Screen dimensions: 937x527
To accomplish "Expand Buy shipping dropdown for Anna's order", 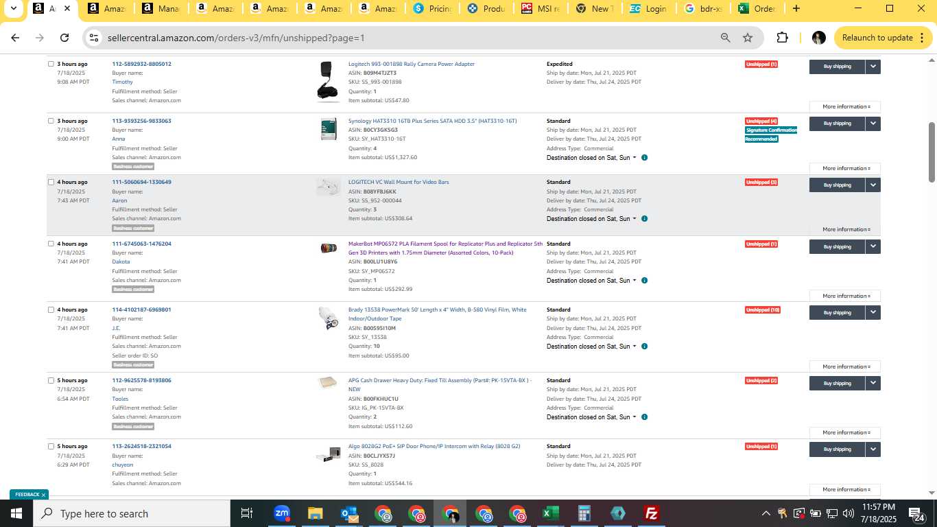I will [x=873, y=124].
